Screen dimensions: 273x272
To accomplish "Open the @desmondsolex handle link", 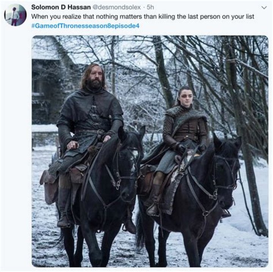I will pos(116,7).
